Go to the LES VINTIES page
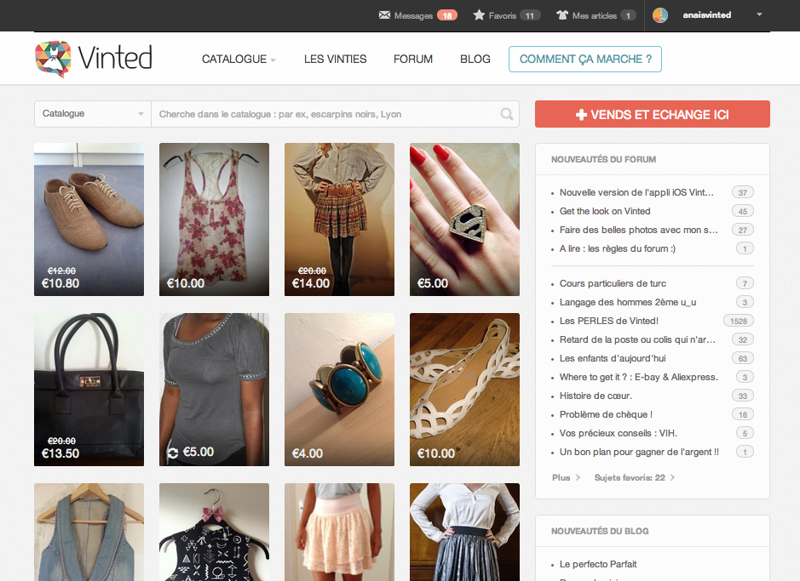Screen dimensions: 800x581 click(335, 60)
